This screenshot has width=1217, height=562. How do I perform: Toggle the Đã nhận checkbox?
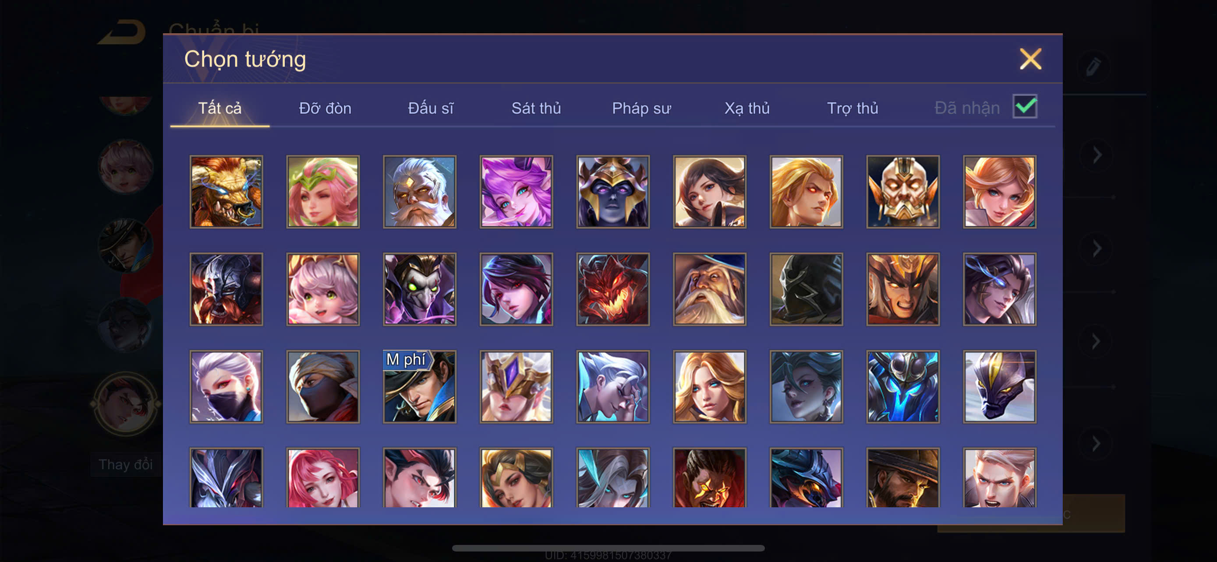point(1025,106)
